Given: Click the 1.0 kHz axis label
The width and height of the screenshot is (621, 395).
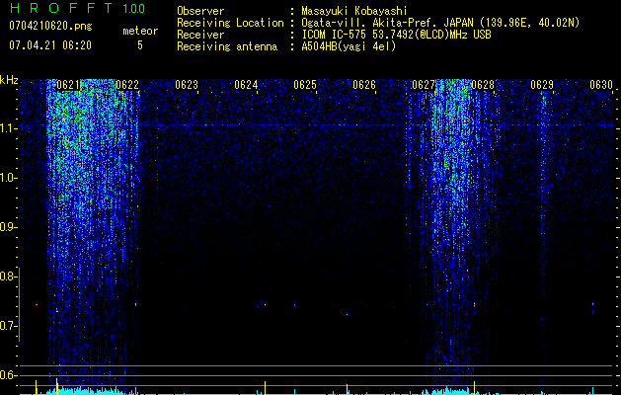Looking at the screenshot, I should [8, 178].
